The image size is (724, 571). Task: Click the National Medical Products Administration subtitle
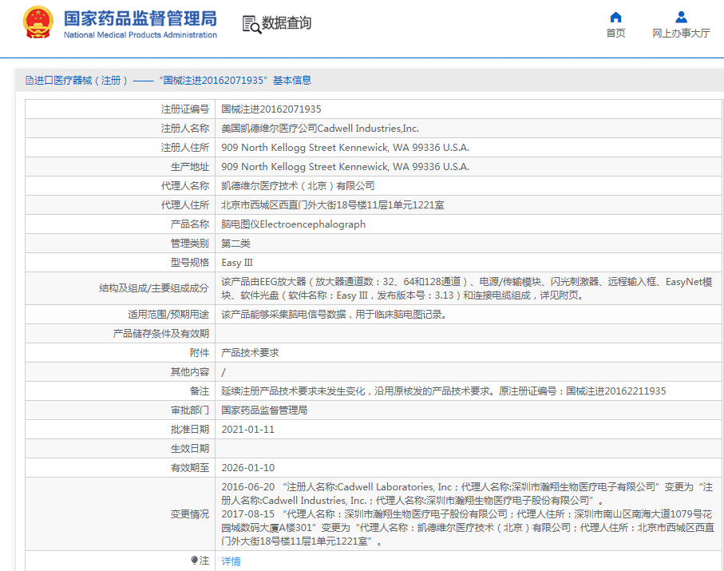tap(140, 35)
